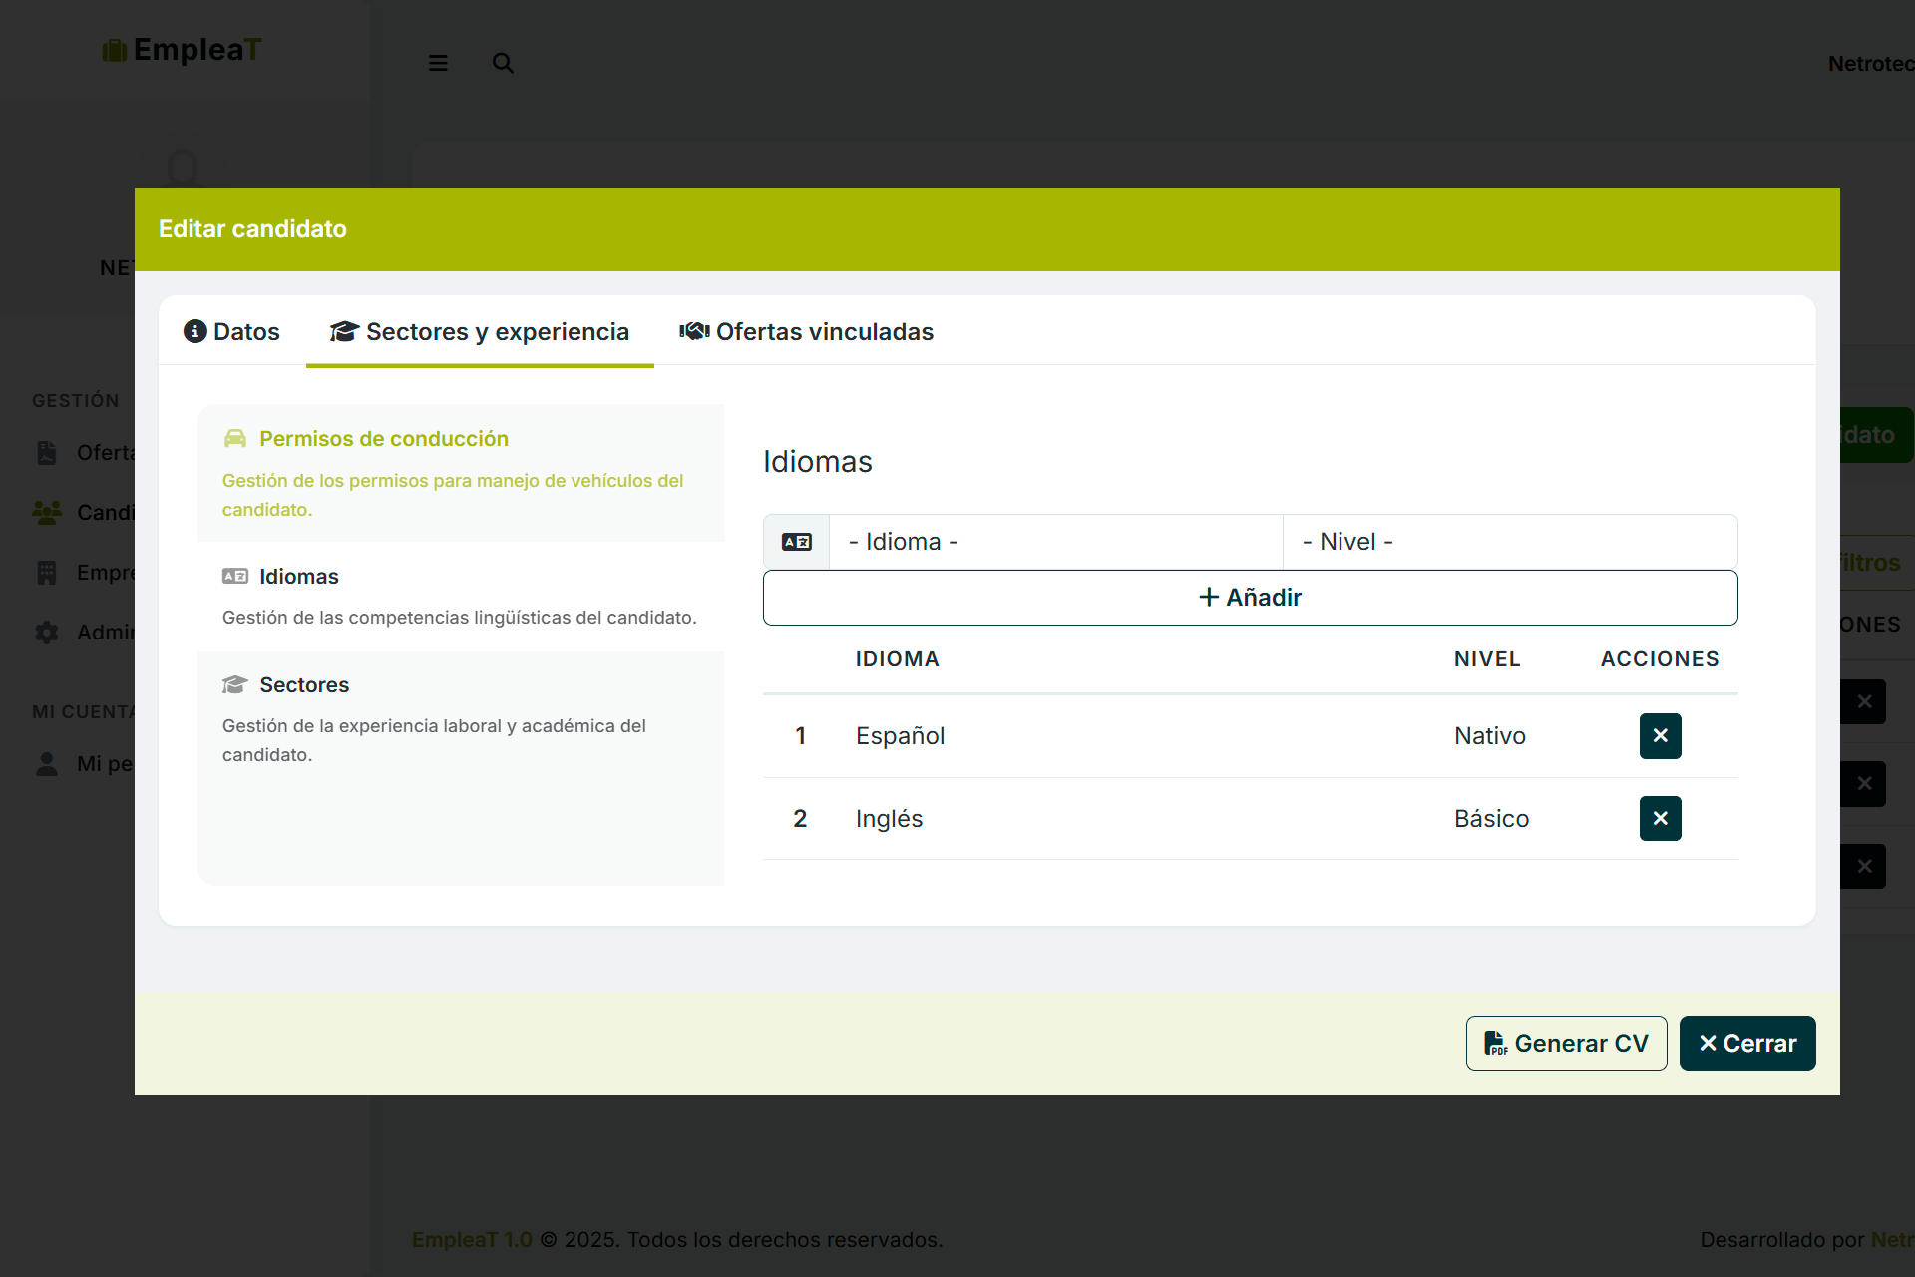Close the dialog with Cerrar

1747,1044
